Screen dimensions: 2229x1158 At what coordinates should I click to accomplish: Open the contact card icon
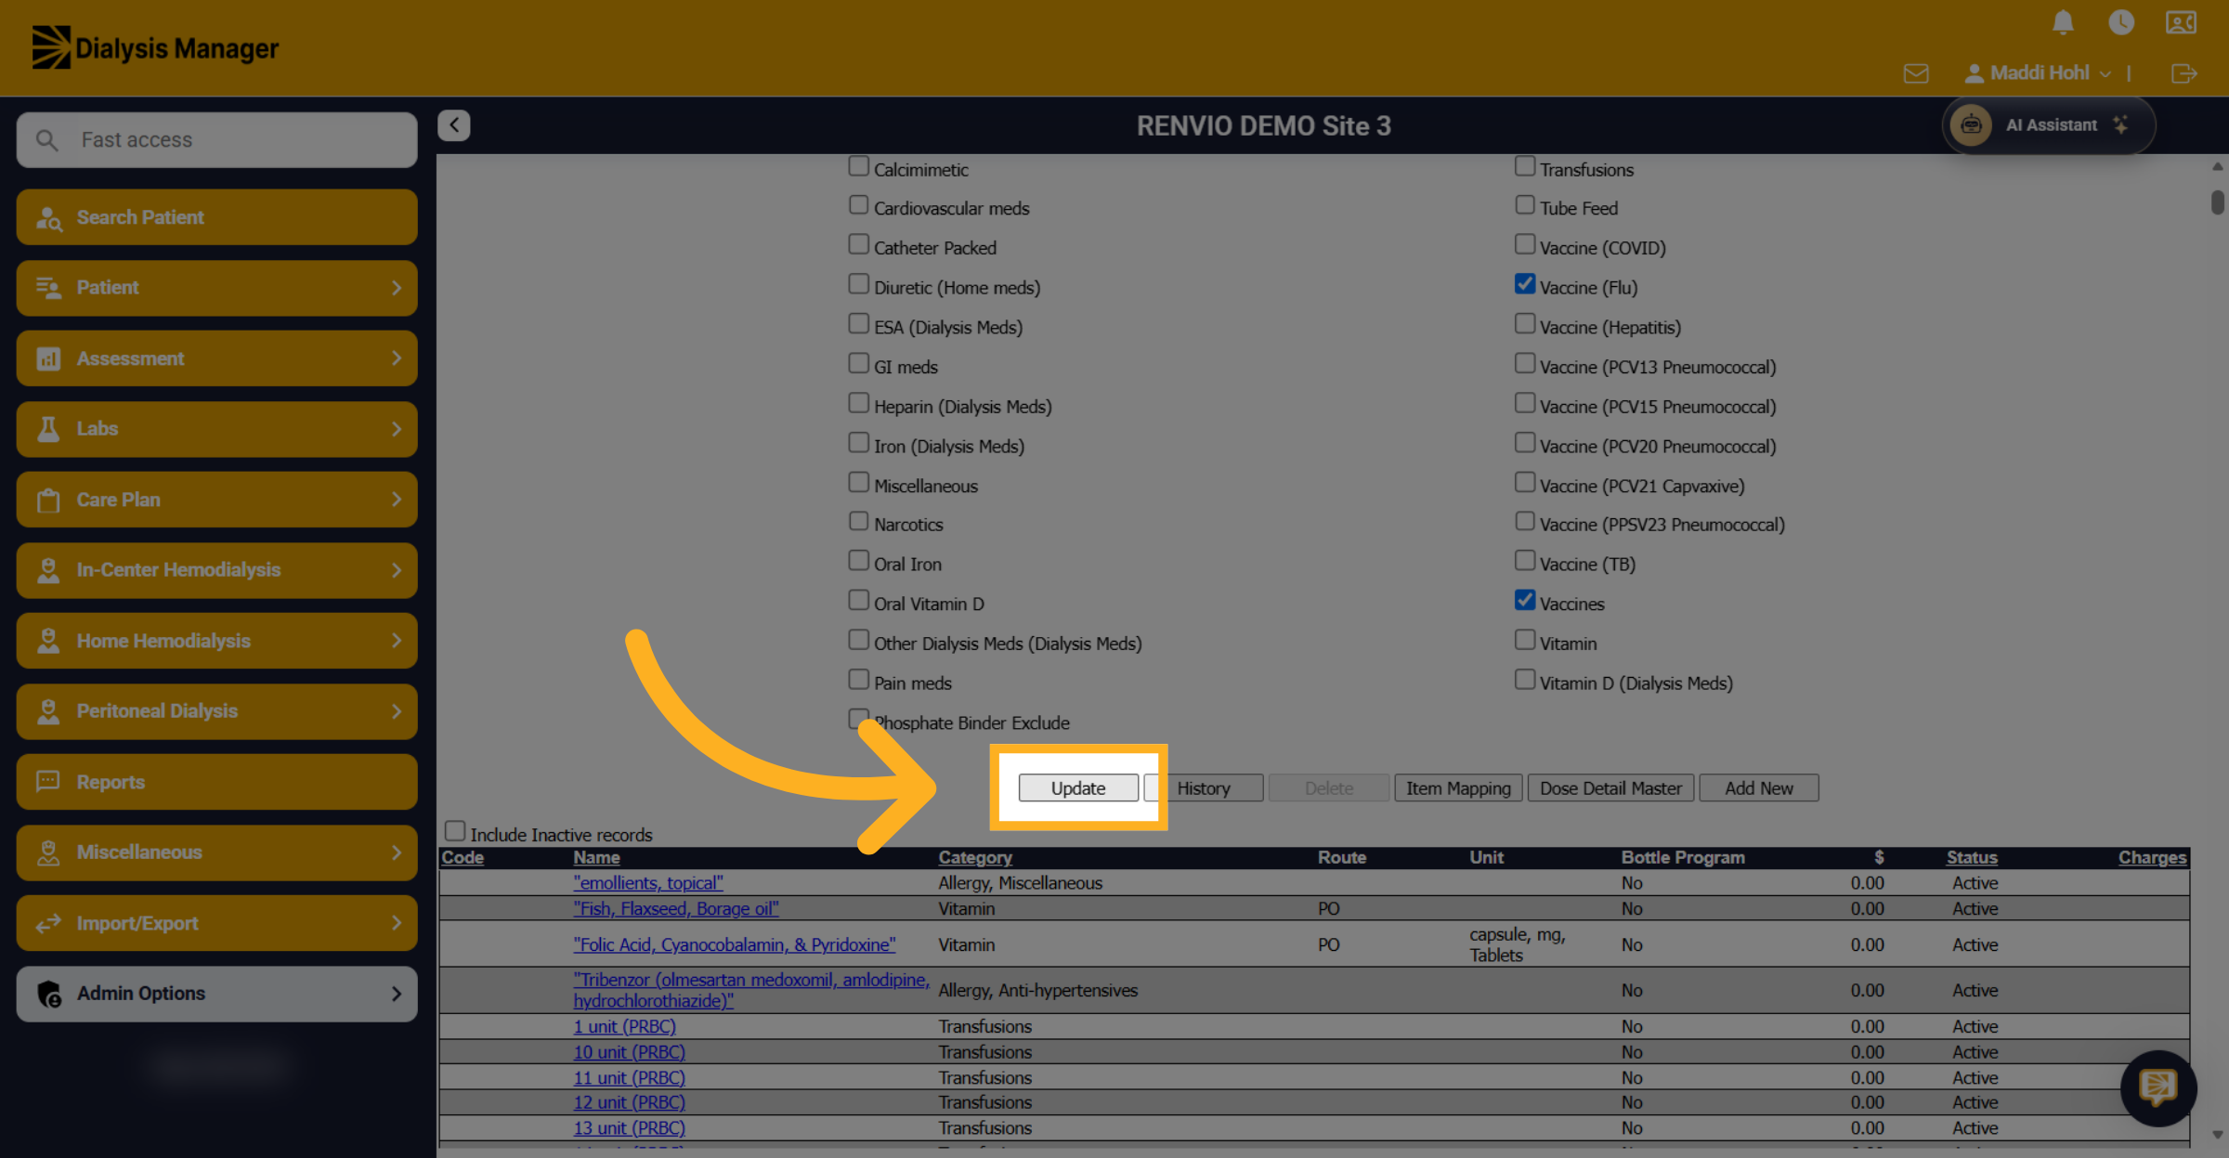(2181, 22)
